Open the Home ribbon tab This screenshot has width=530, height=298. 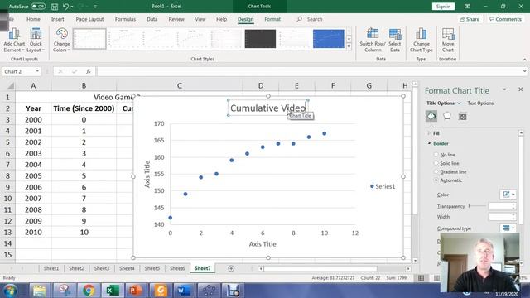pos(33,19)
